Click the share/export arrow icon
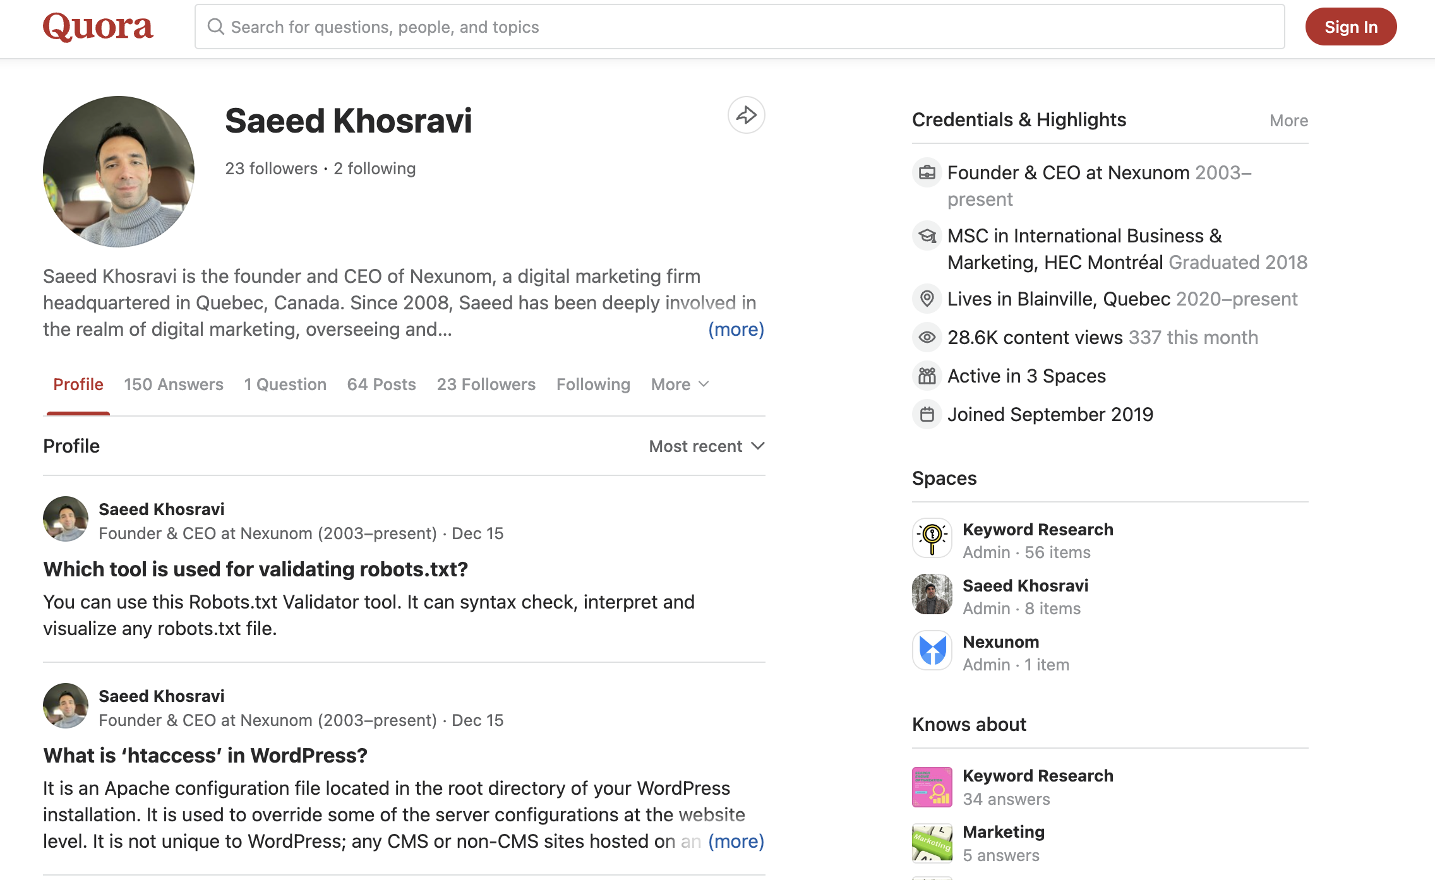 click(x=745, y=115)
